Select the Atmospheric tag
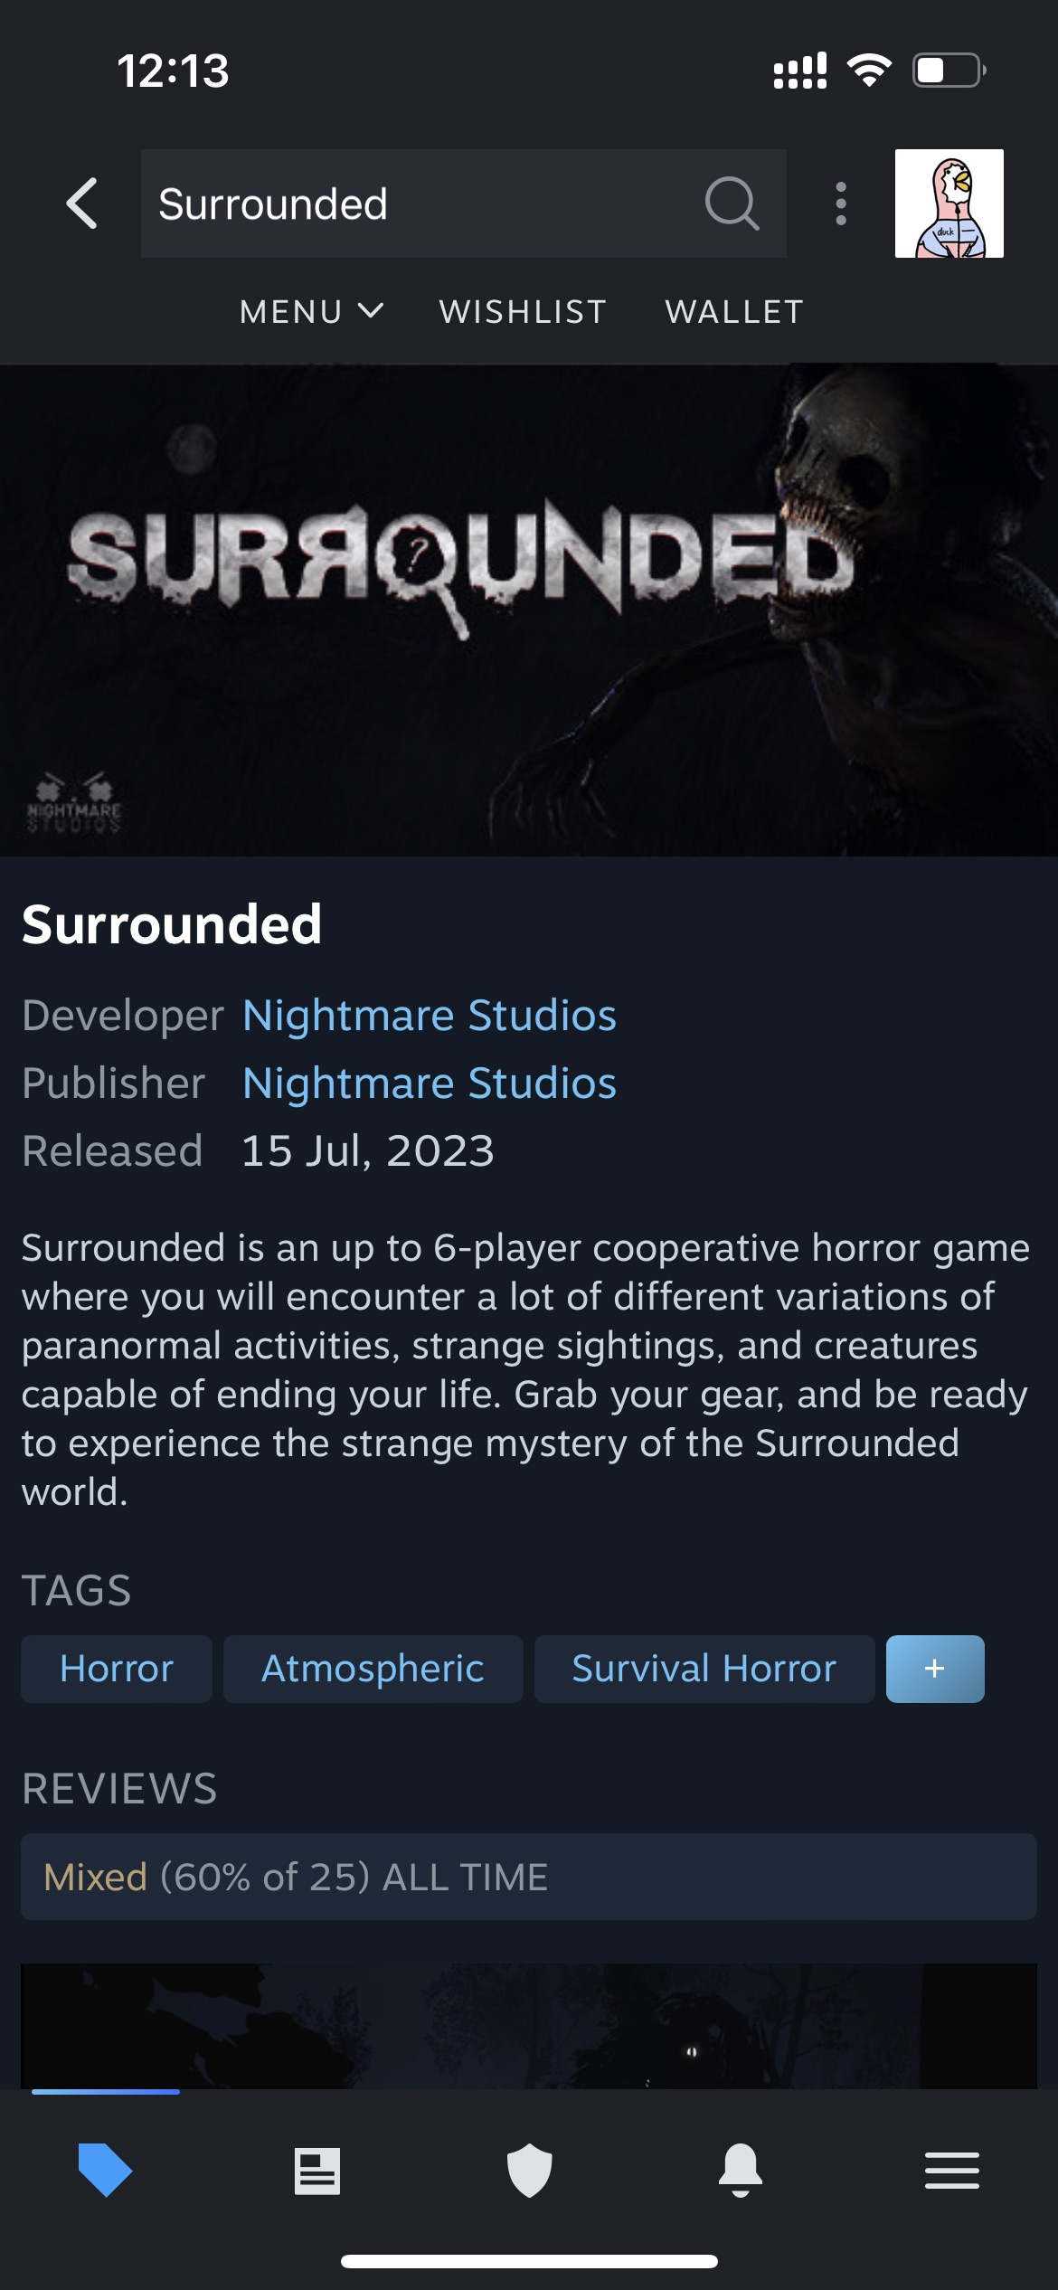The width and height of the screenshot is (1058, 2290). pyautogui.click(x=373, y=1669)
